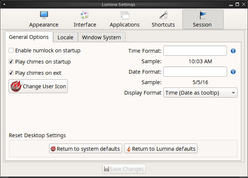The image size is (248, 178).
Task: Open the Applications section windows icon
Action: point(125,15)
